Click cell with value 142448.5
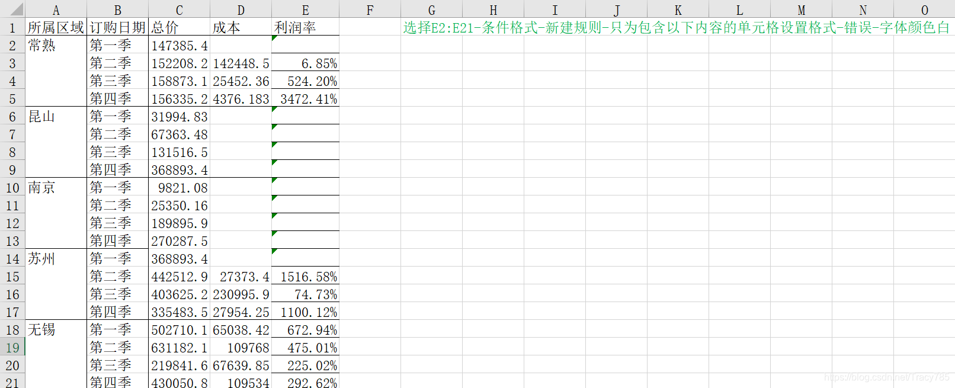The image size is (955, 388). [241, 63]
